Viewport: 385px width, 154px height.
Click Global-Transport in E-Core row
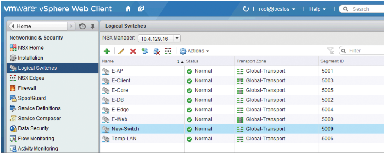[266, 90]
